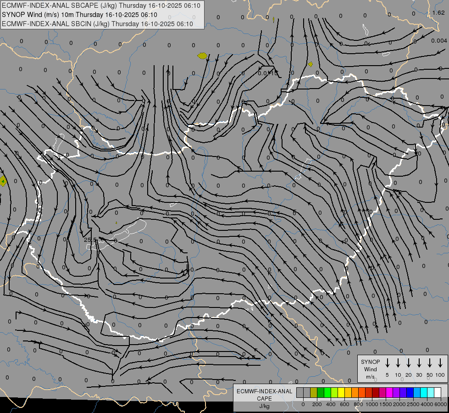Viewport: 449px width, 413px height.
Task: Click the 20 m/s wind arrow in legend
Action: coord(409,363)
